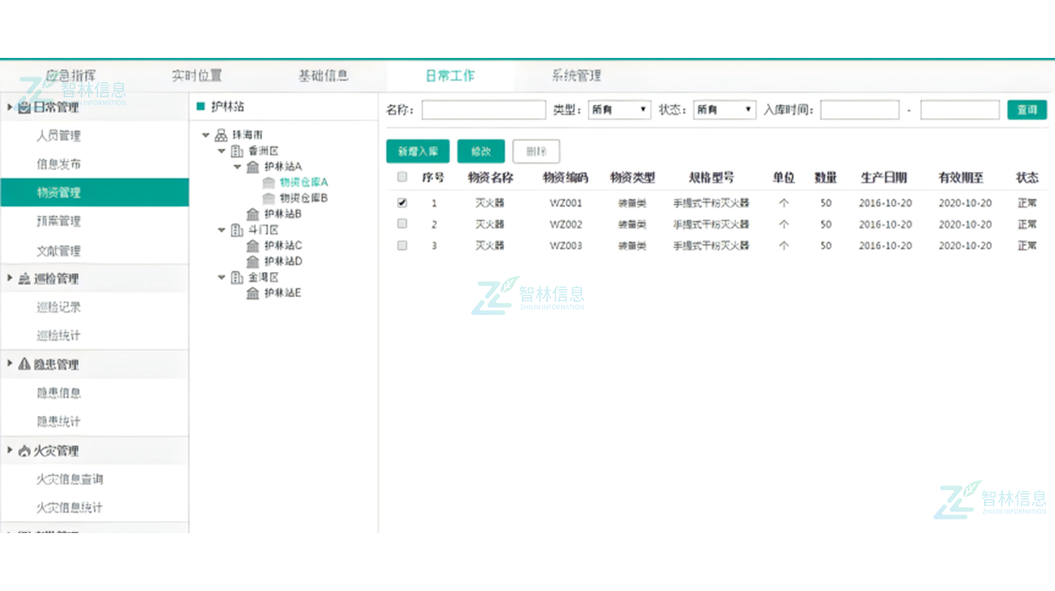Click the 有效期至 column header
1055x591 pixels.
coord(961,177)
